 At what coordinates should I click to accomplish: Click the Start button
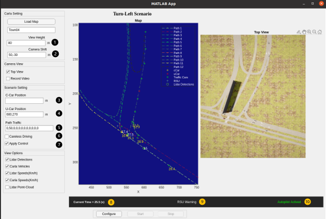tap(140, 214)
